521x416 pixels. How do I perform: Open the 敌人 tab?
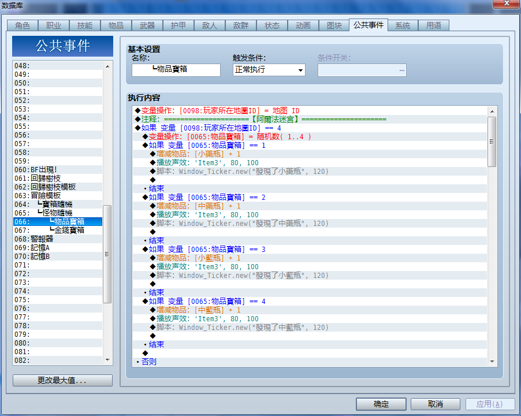210,25
